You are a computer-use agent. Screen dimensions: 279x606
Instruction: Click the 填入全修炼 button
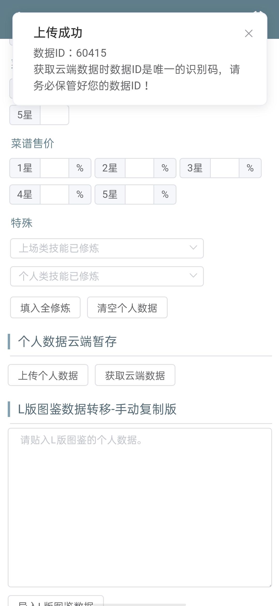(45, 308)
